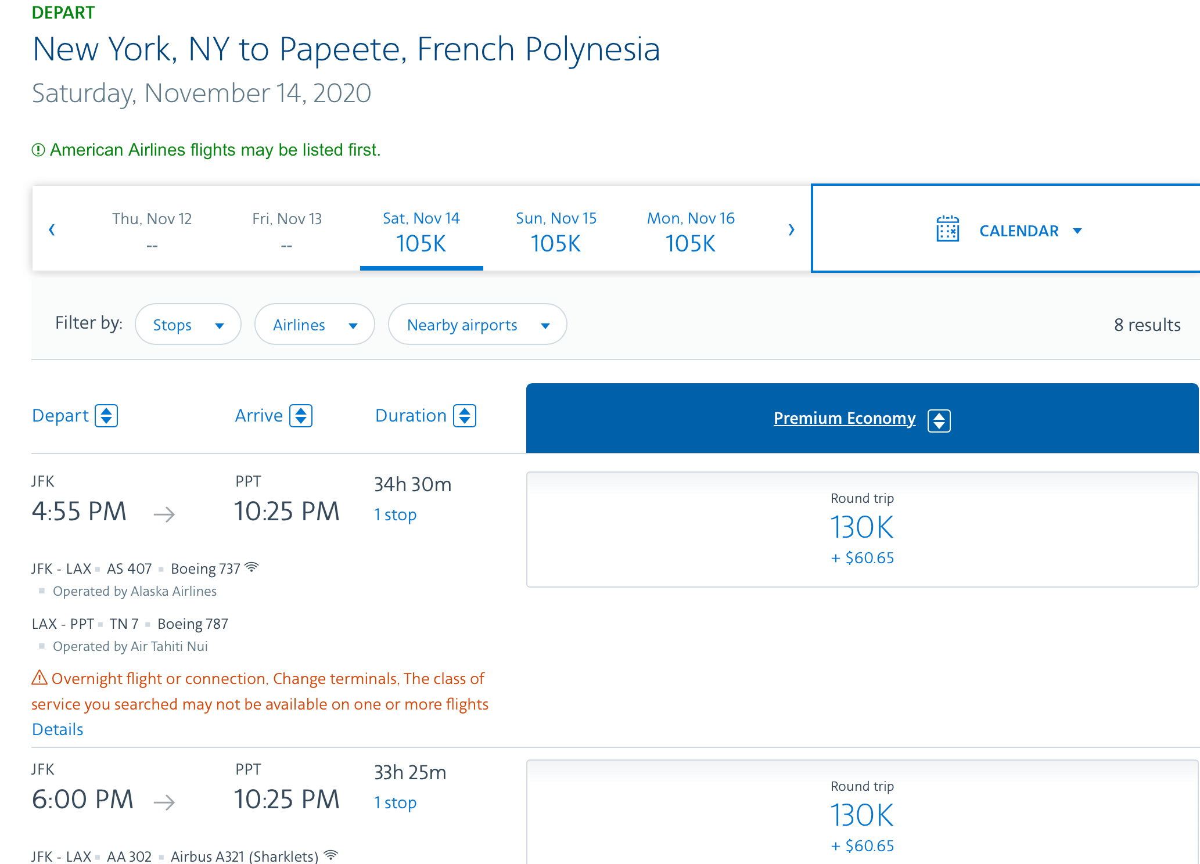Expand the CALENDAR dropdown arrow

click(1077, 231)
